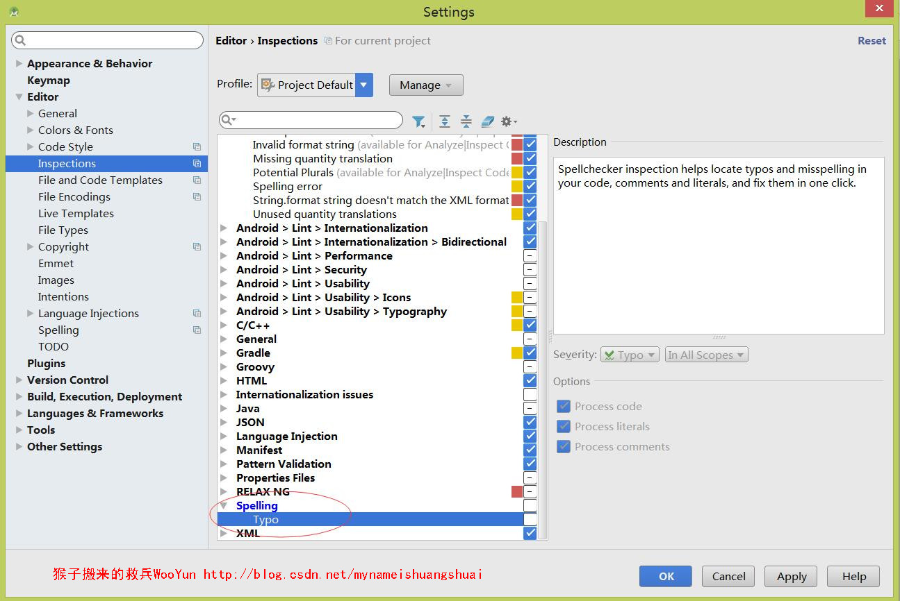The image size is (900, 601).
Task: Select the Internationalization issues group
Action: (304, 394)
